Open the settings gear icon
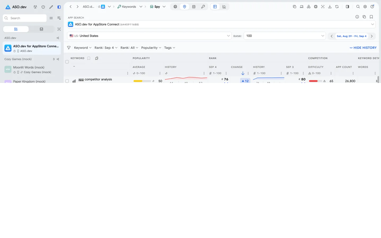The image size is (381, 238). click(x=365, y=7)
